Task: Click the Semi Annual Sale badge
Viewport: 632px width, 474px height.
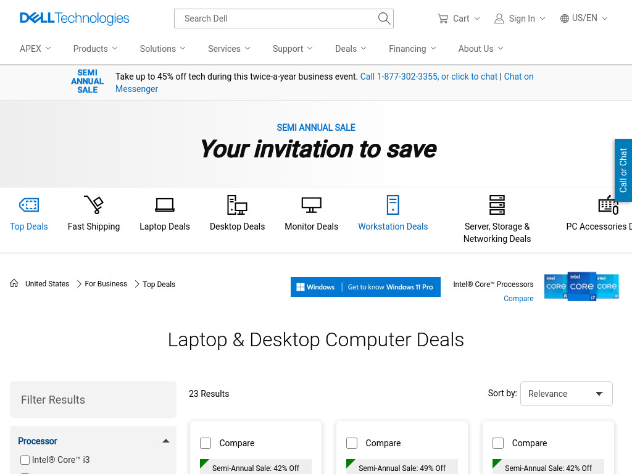Action: tap(88, 81)
